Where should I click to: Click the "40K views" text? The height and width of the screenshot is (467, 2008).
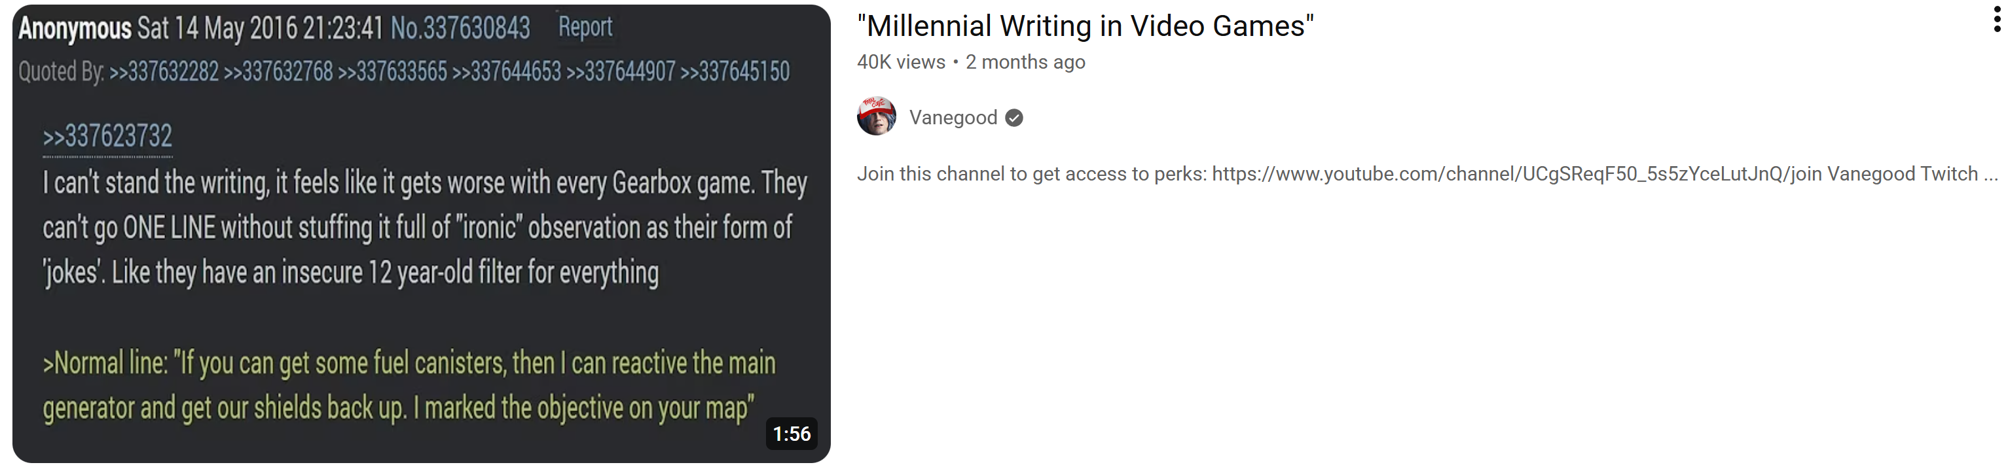point(900,62)
